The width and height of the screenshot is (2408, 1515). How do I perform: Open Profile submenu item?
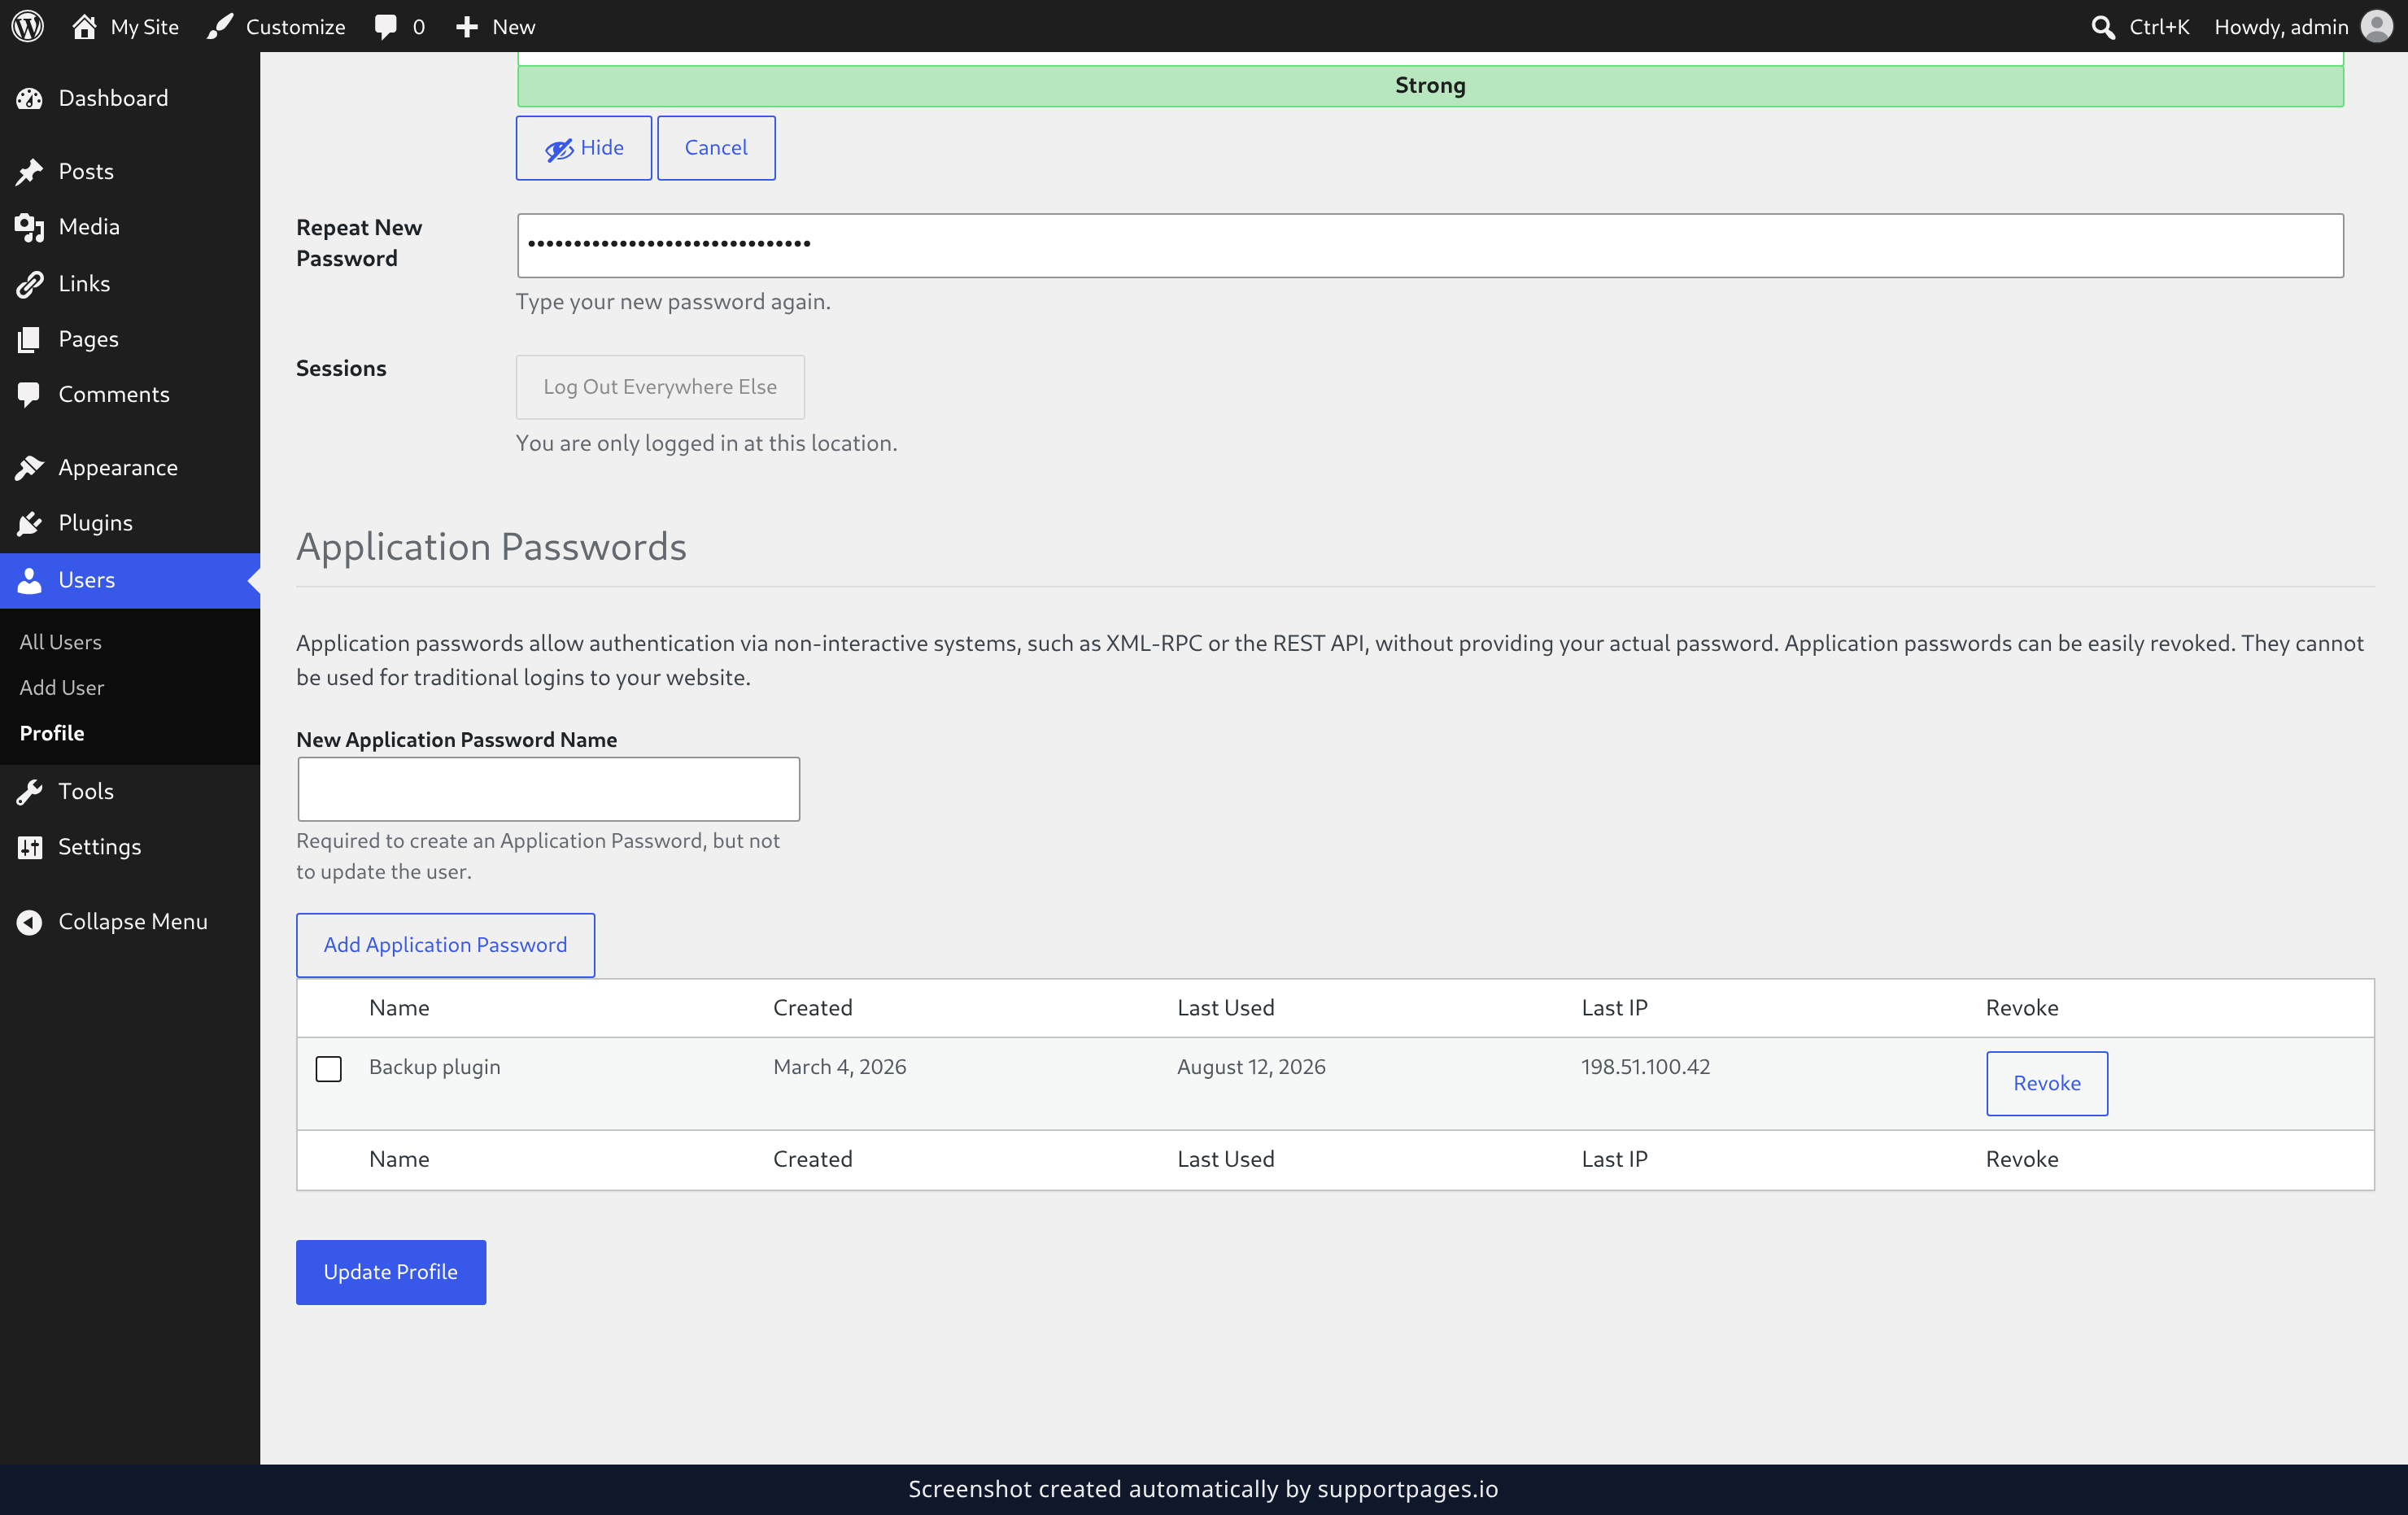pyautogui.click(x=52, y=733)
